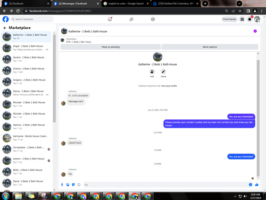Open File Explorer from the taskbar
Screen dimensions: 266x200
[x=19, y=196]
